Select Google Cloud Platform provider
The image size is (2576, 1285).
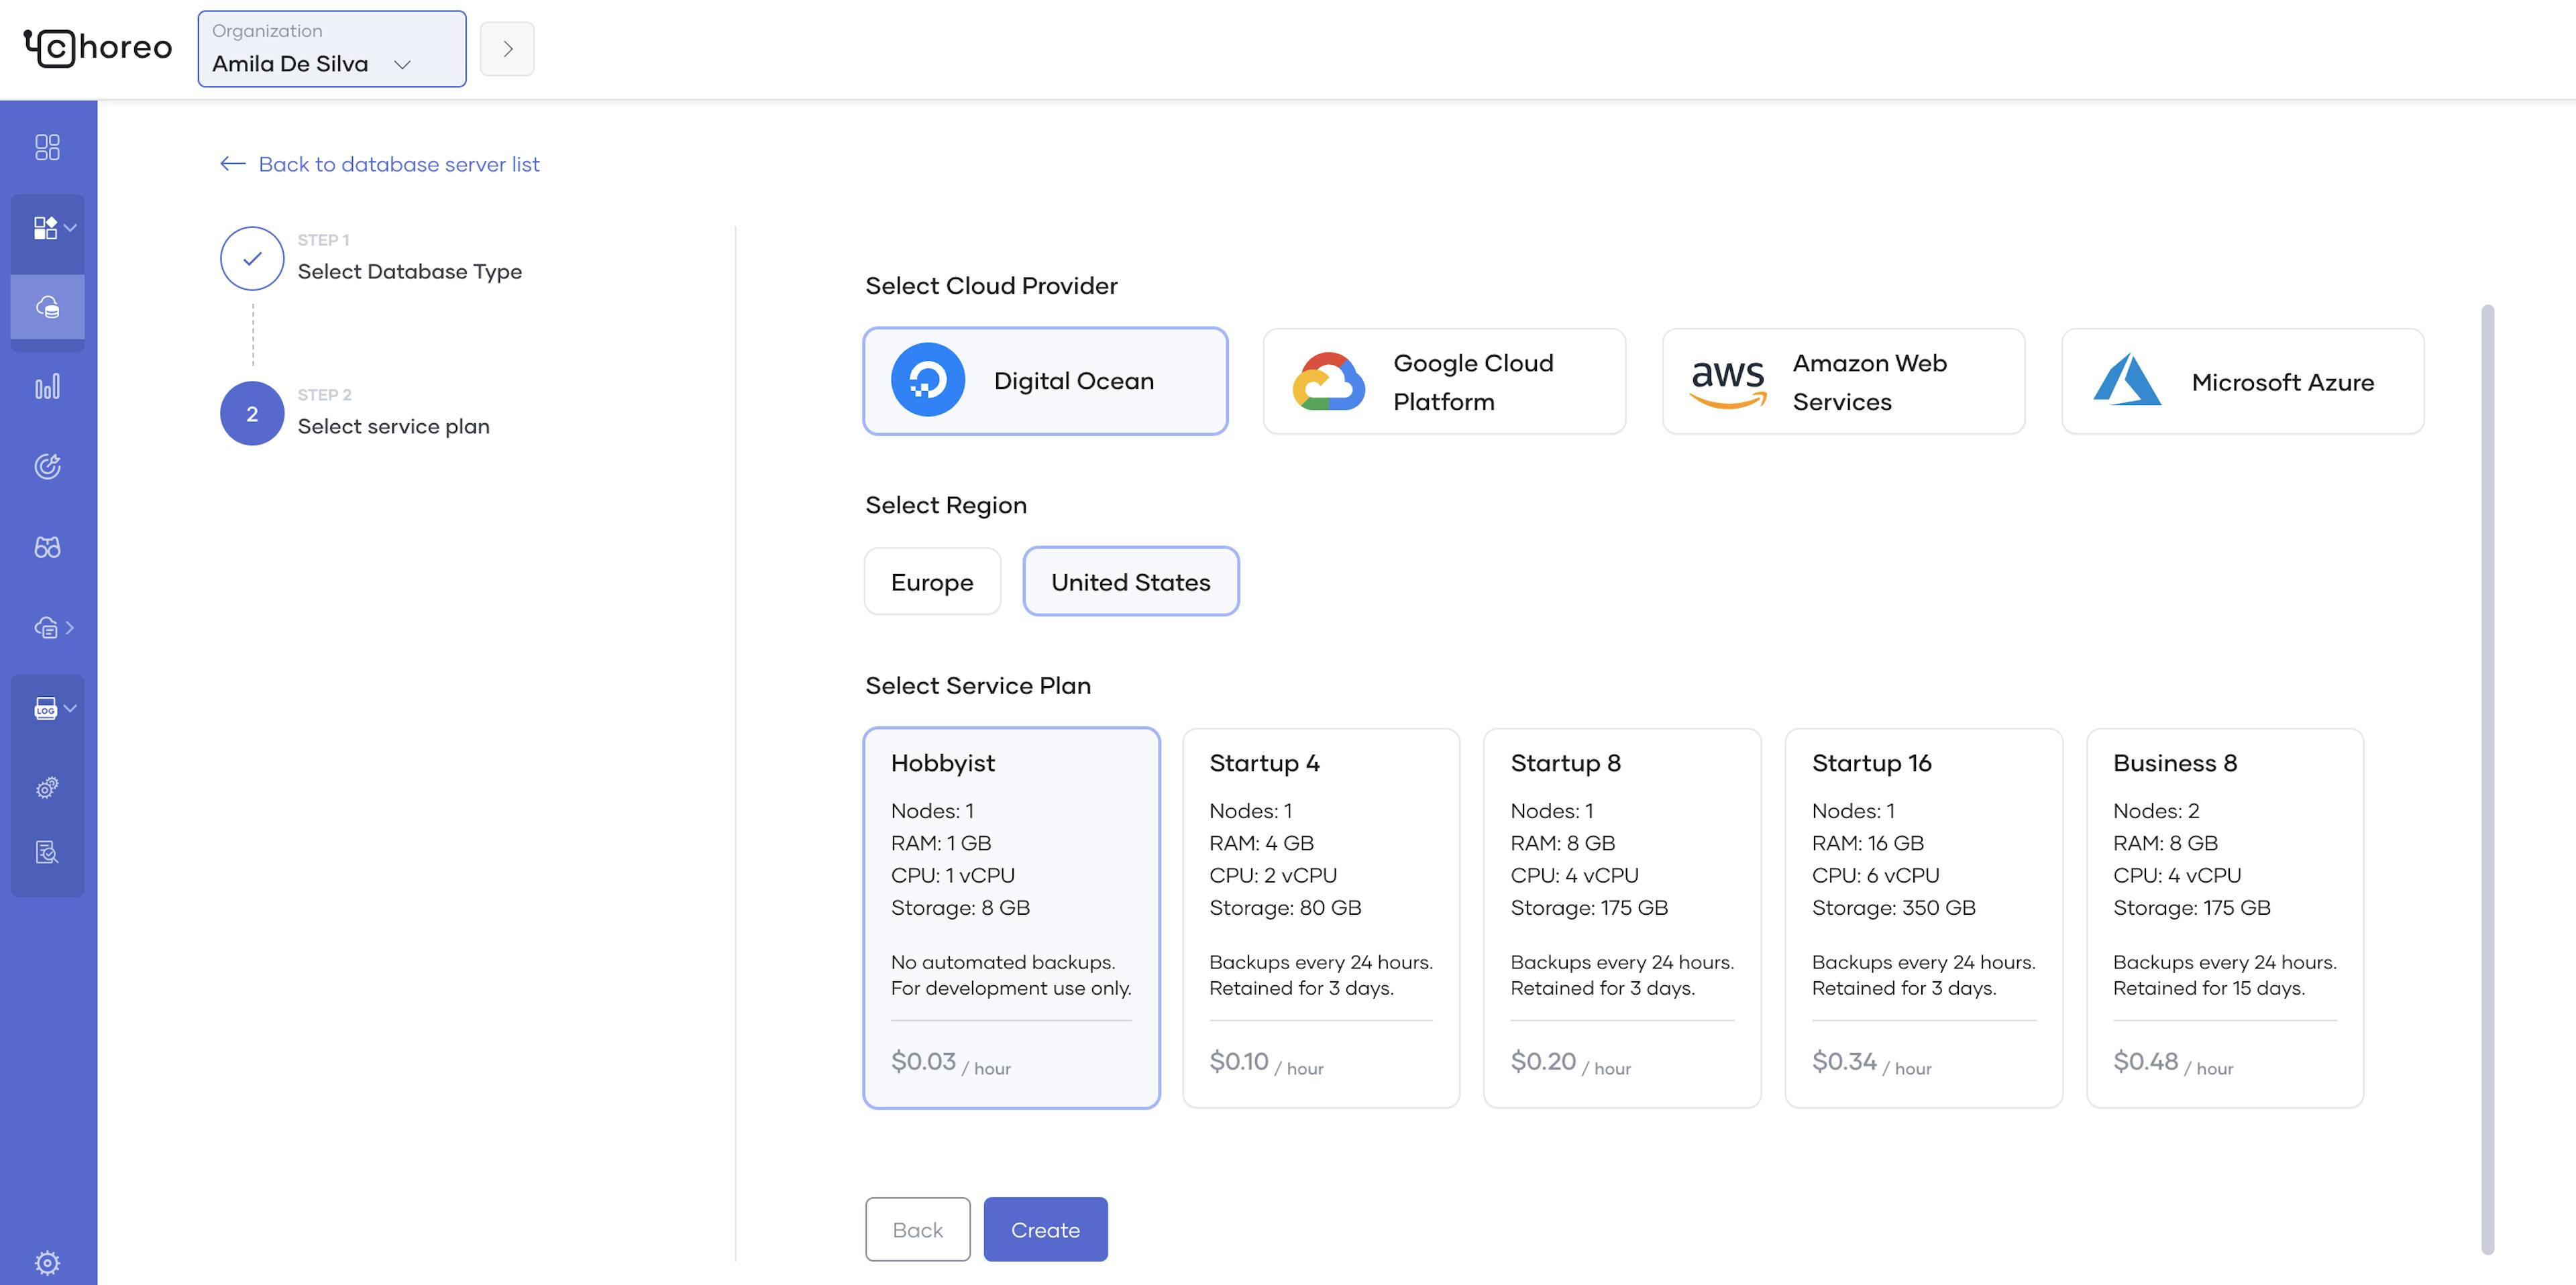tap(1444, 381)
